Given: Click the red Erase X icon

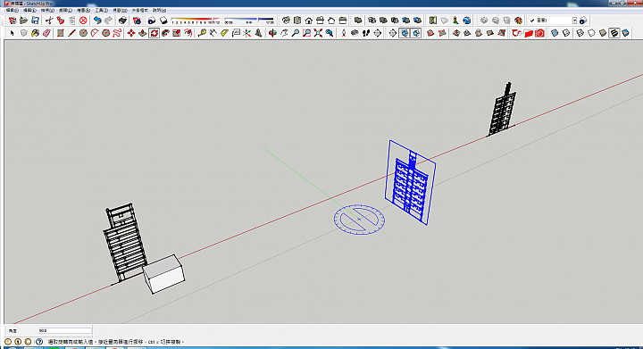Looking at the screenshot, I should point(83,20).
